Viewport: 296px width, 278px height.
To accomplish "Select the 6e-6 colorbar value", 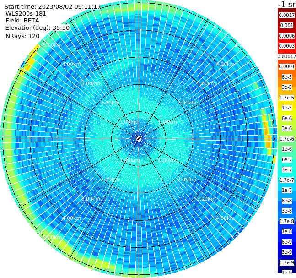I will [287, 118].
